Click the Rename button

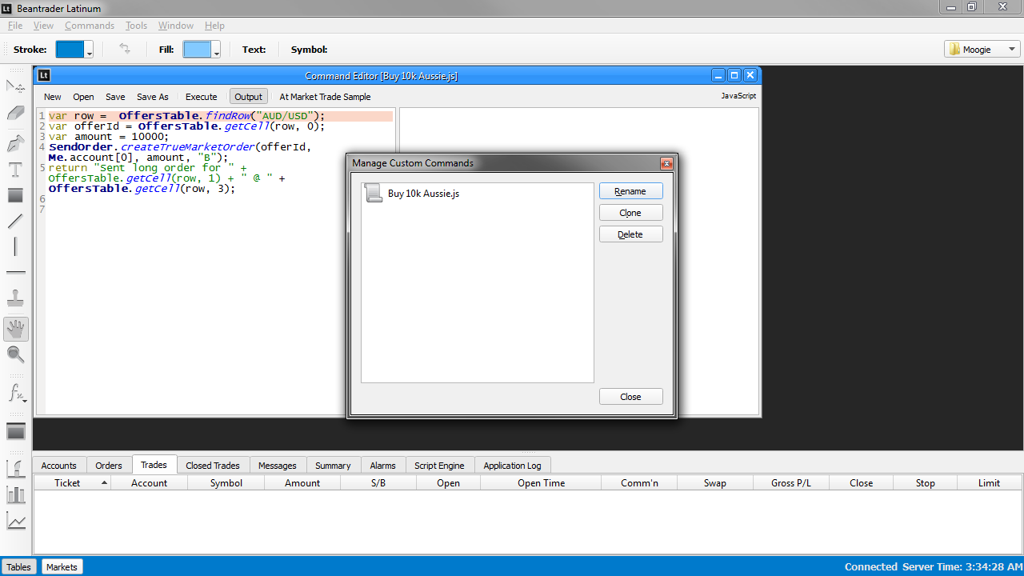(630, 191)
